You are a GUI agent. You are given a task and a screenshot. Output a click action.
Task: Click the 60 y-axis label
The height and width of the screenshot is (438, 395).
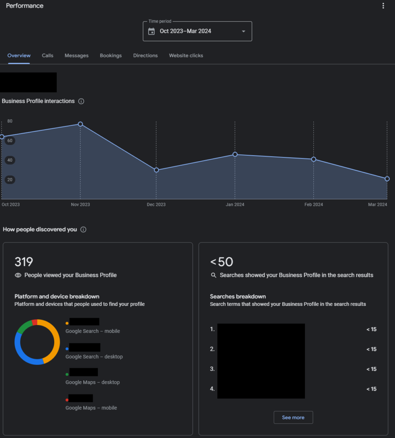click(x=10, y=140)
